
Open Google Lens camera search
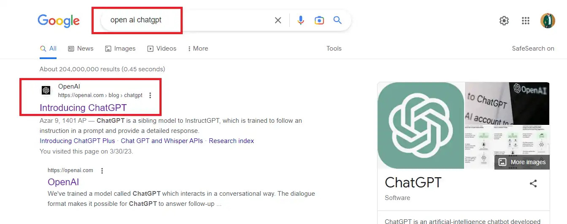319,20
